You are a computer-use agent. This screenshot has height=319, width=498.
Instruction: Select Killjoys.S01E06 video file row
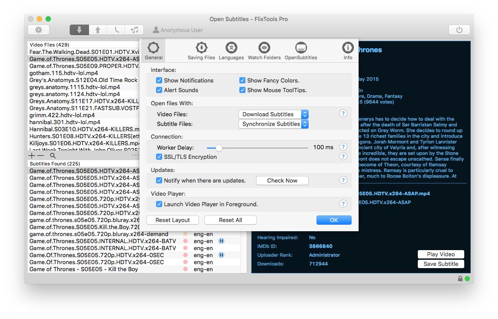coord(84,143)
